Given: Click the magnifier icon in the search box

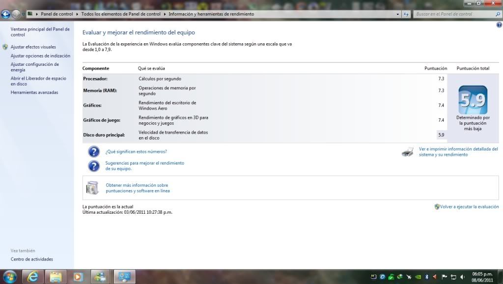Looking at the screenshot, I should coord(498,14).
